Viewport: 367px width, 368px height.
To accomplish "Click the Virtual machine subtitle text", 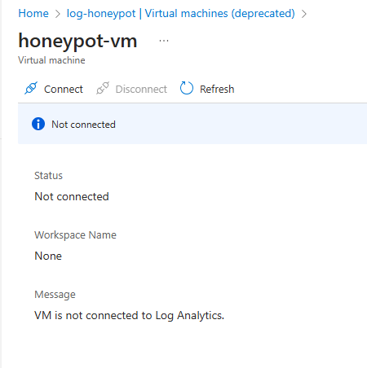I will [51, 60].
